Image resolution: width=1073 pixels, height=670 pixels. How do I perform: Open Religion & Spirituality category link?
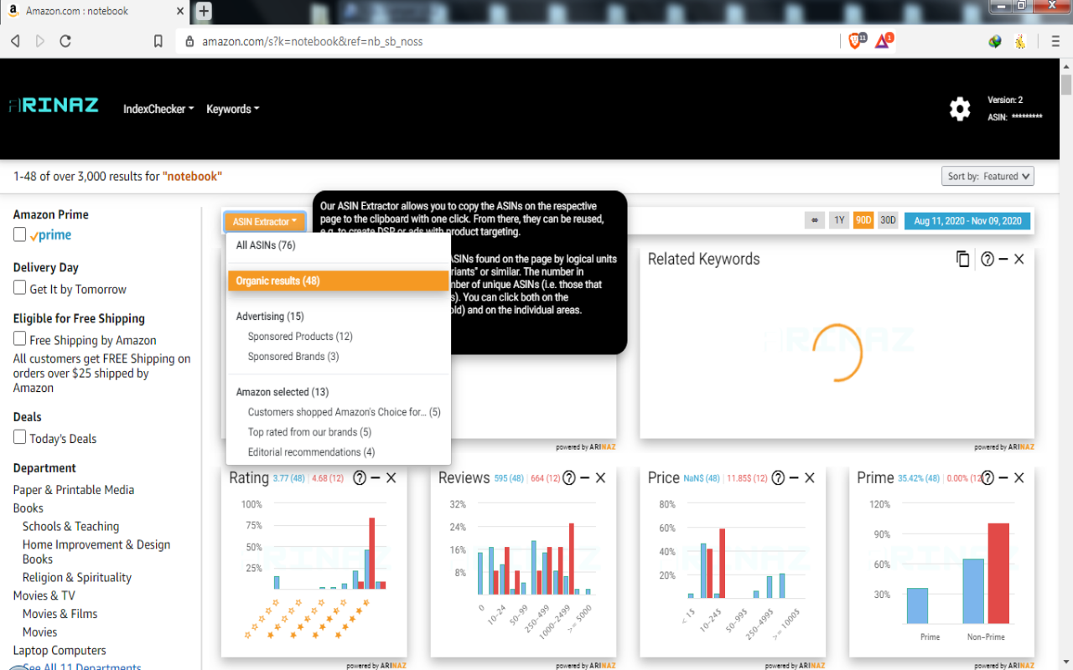[x=77, y=577]
